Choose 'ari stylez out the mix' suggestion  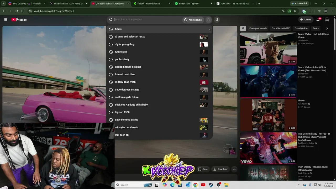(160, 128)
